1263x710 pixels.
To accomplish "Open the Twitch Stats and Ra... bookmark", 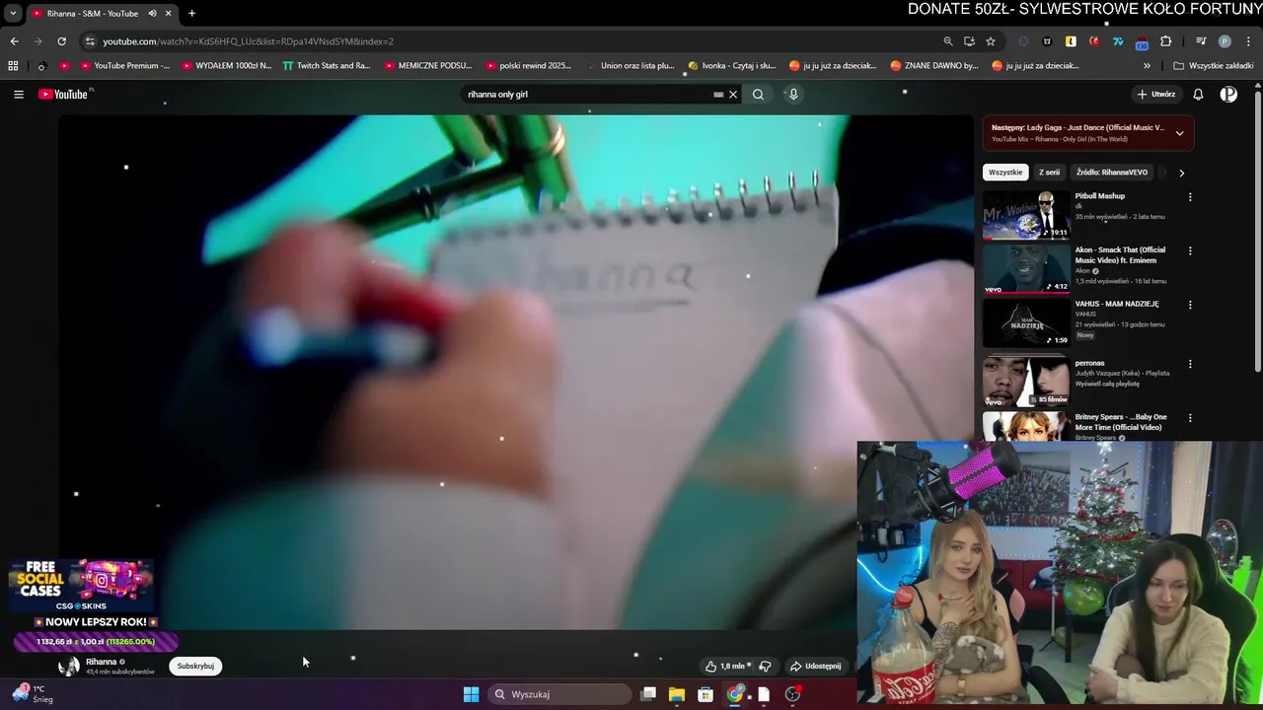I will click(x=327, y=66).
